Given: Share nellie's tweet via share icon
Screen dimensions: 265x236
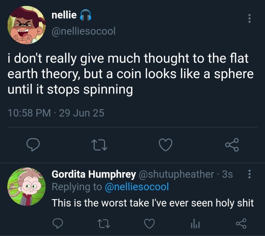Looking at the screenshot, I should point(232,145).
